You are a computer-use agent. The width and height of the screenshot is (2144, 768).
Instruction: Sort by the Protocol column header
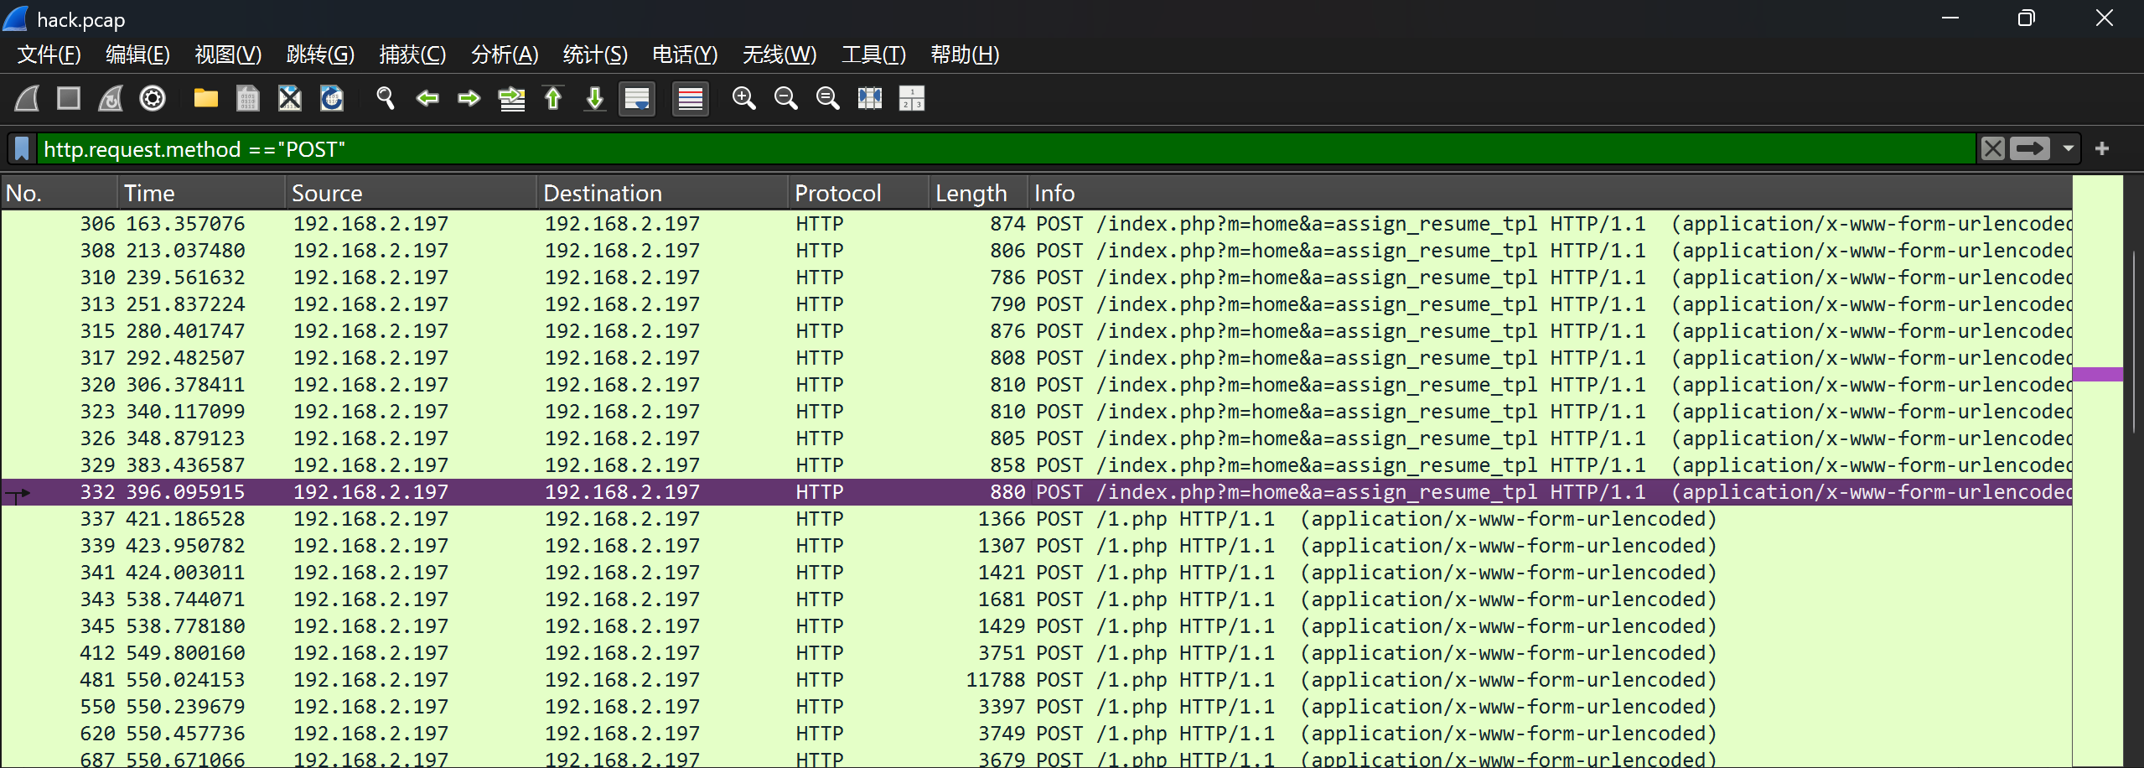click(858, 194)
